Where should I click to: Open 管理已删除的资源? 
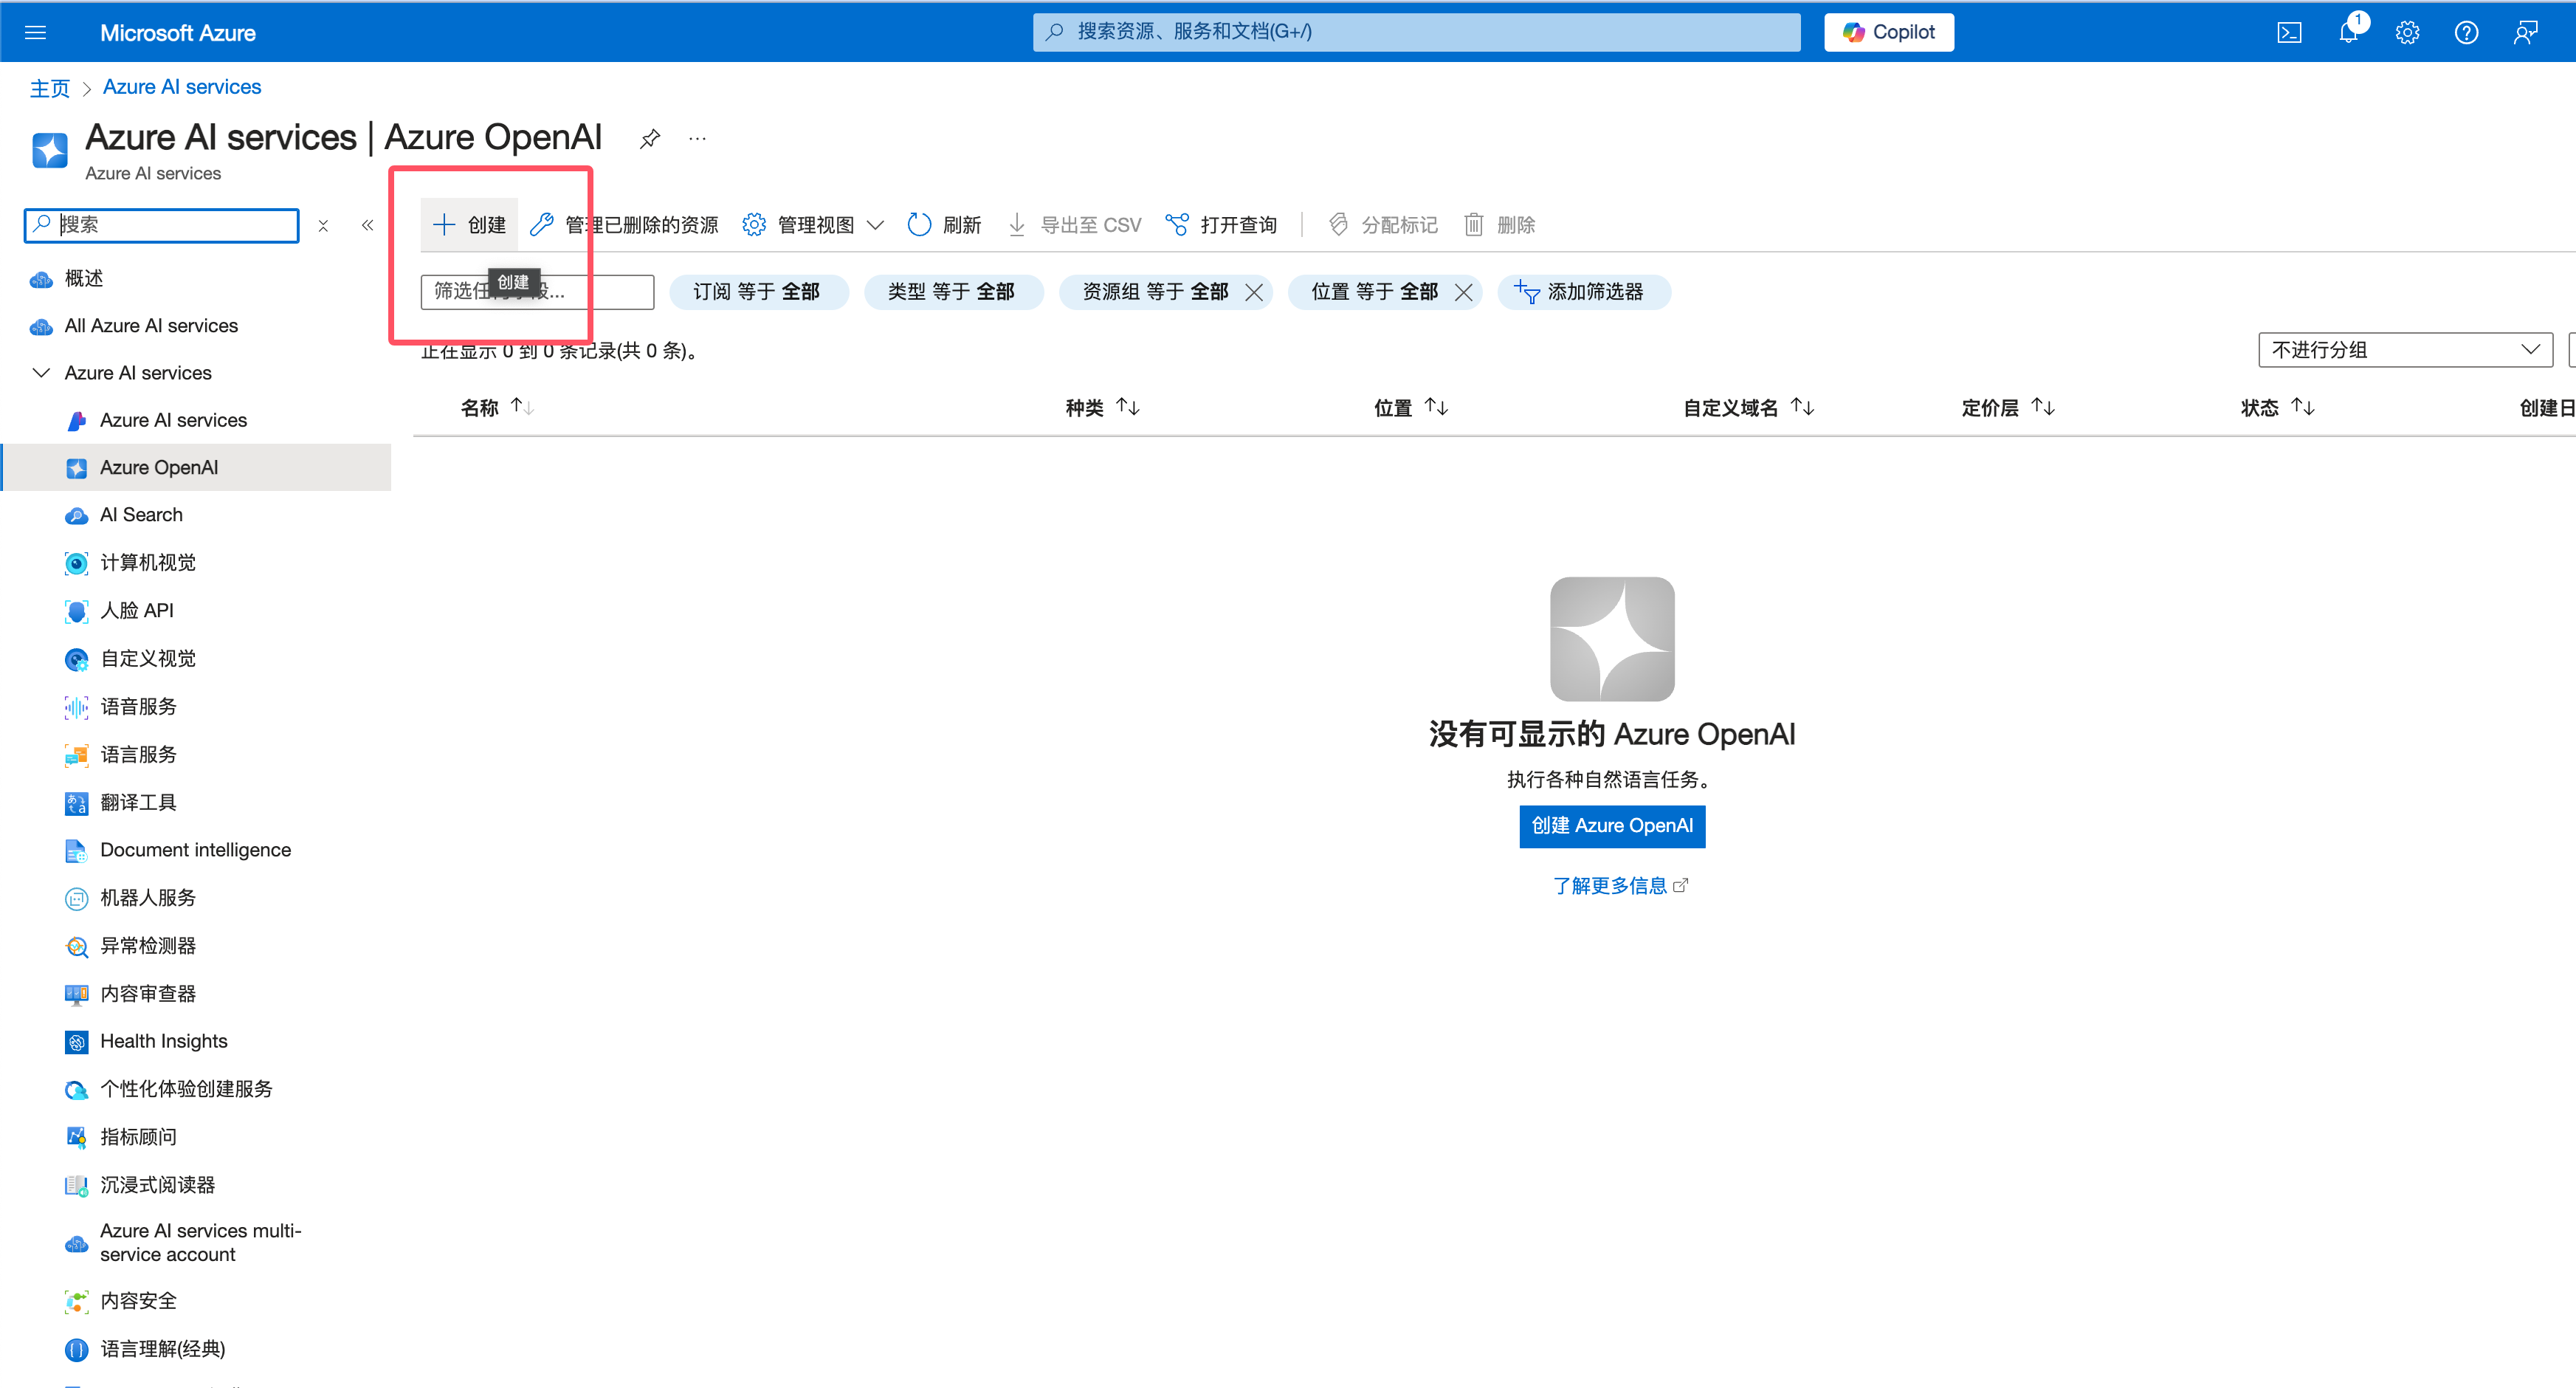point(624,225)
